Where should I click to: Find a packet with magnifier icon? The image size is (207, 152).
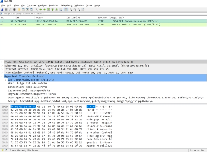pos(36,9)
